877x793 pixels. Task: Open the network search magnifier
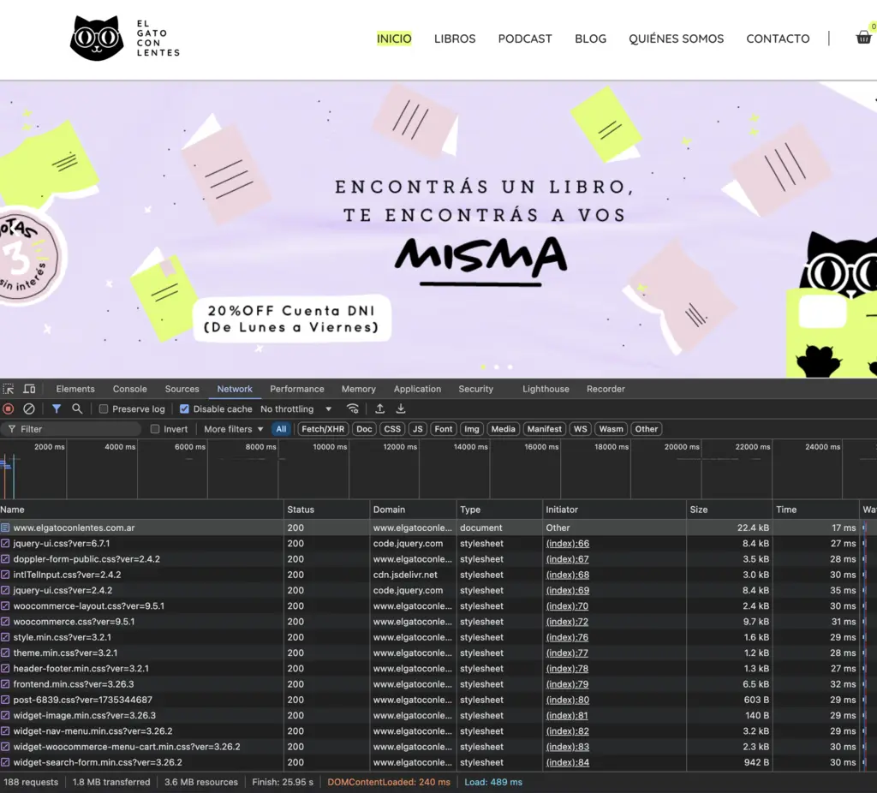coord(77,409)
